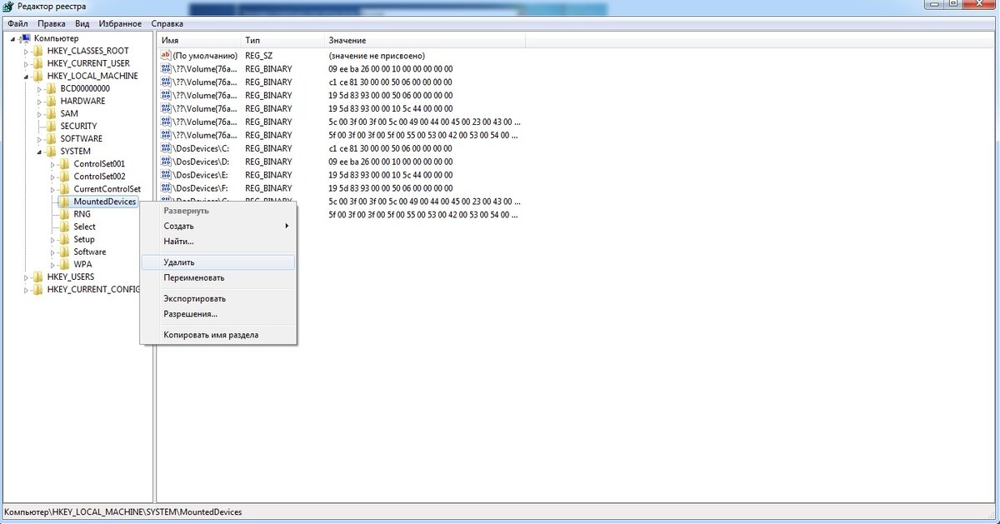1000x524 pixels.
Task: Click the string icon of (По умолчанию) value
Action: (x=166, y=55)
